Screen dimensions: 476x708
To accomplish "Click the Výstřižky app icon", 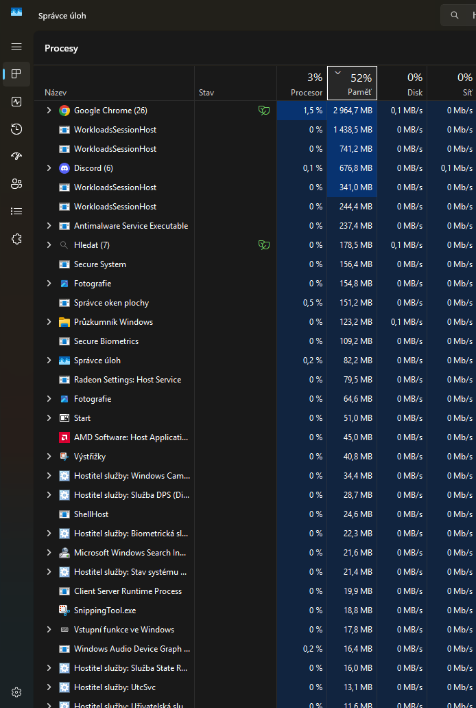I will click(64, 457).
